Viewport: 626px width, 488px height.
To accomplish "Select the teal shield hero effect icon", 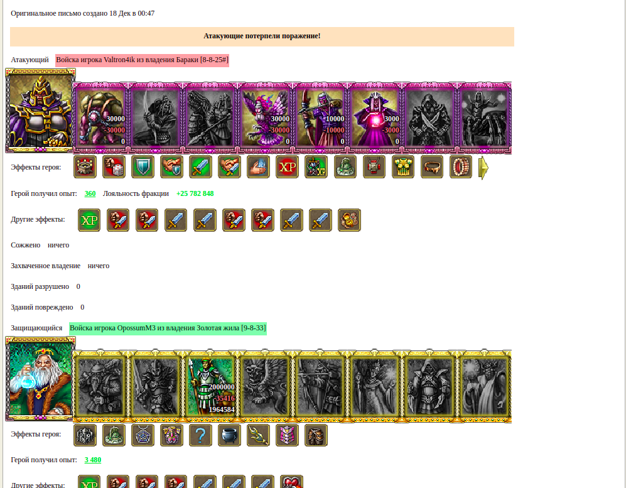I will (143, 167).
